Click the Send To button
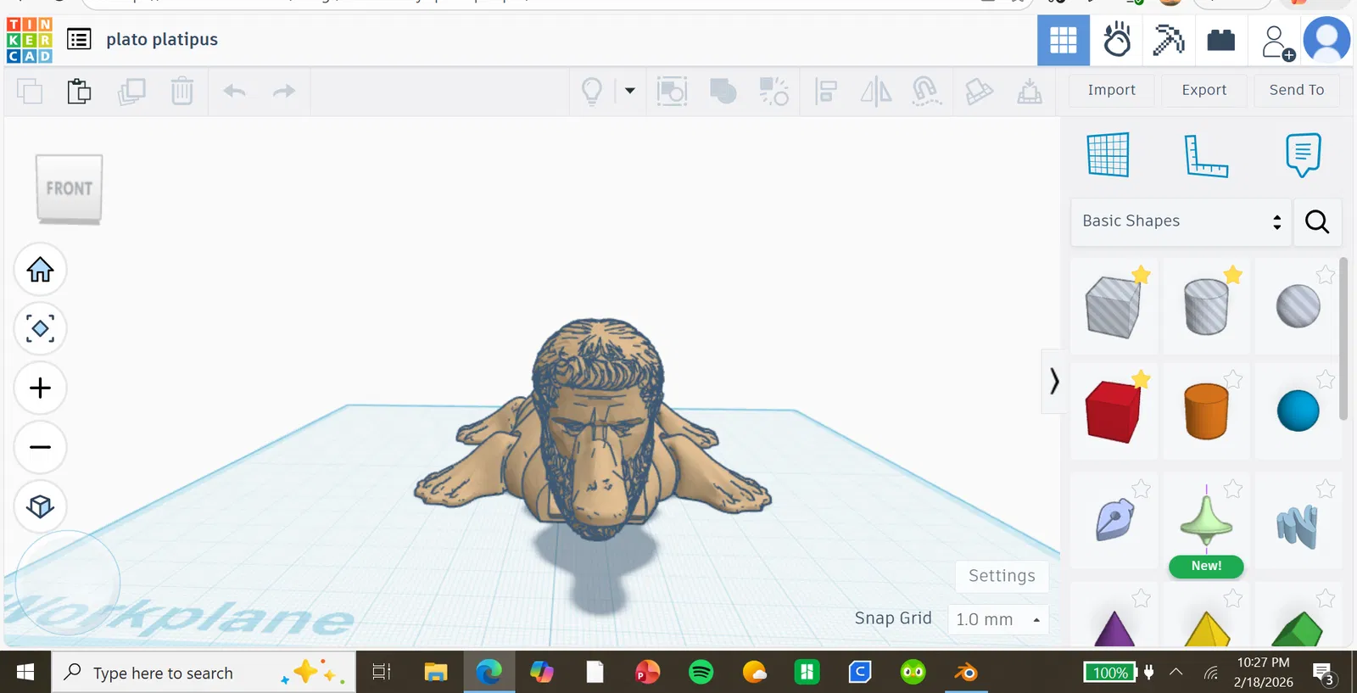Viewport: 1357px width, 693px height. (1296, 90)
